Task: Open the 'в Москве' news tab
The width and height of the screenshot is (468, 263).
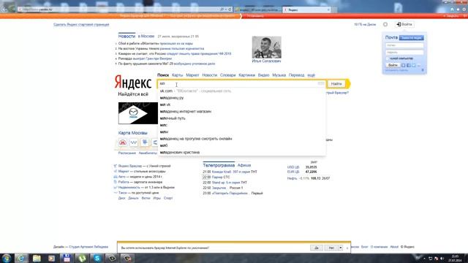Action: pyautogui.click(x=146, y=36)
